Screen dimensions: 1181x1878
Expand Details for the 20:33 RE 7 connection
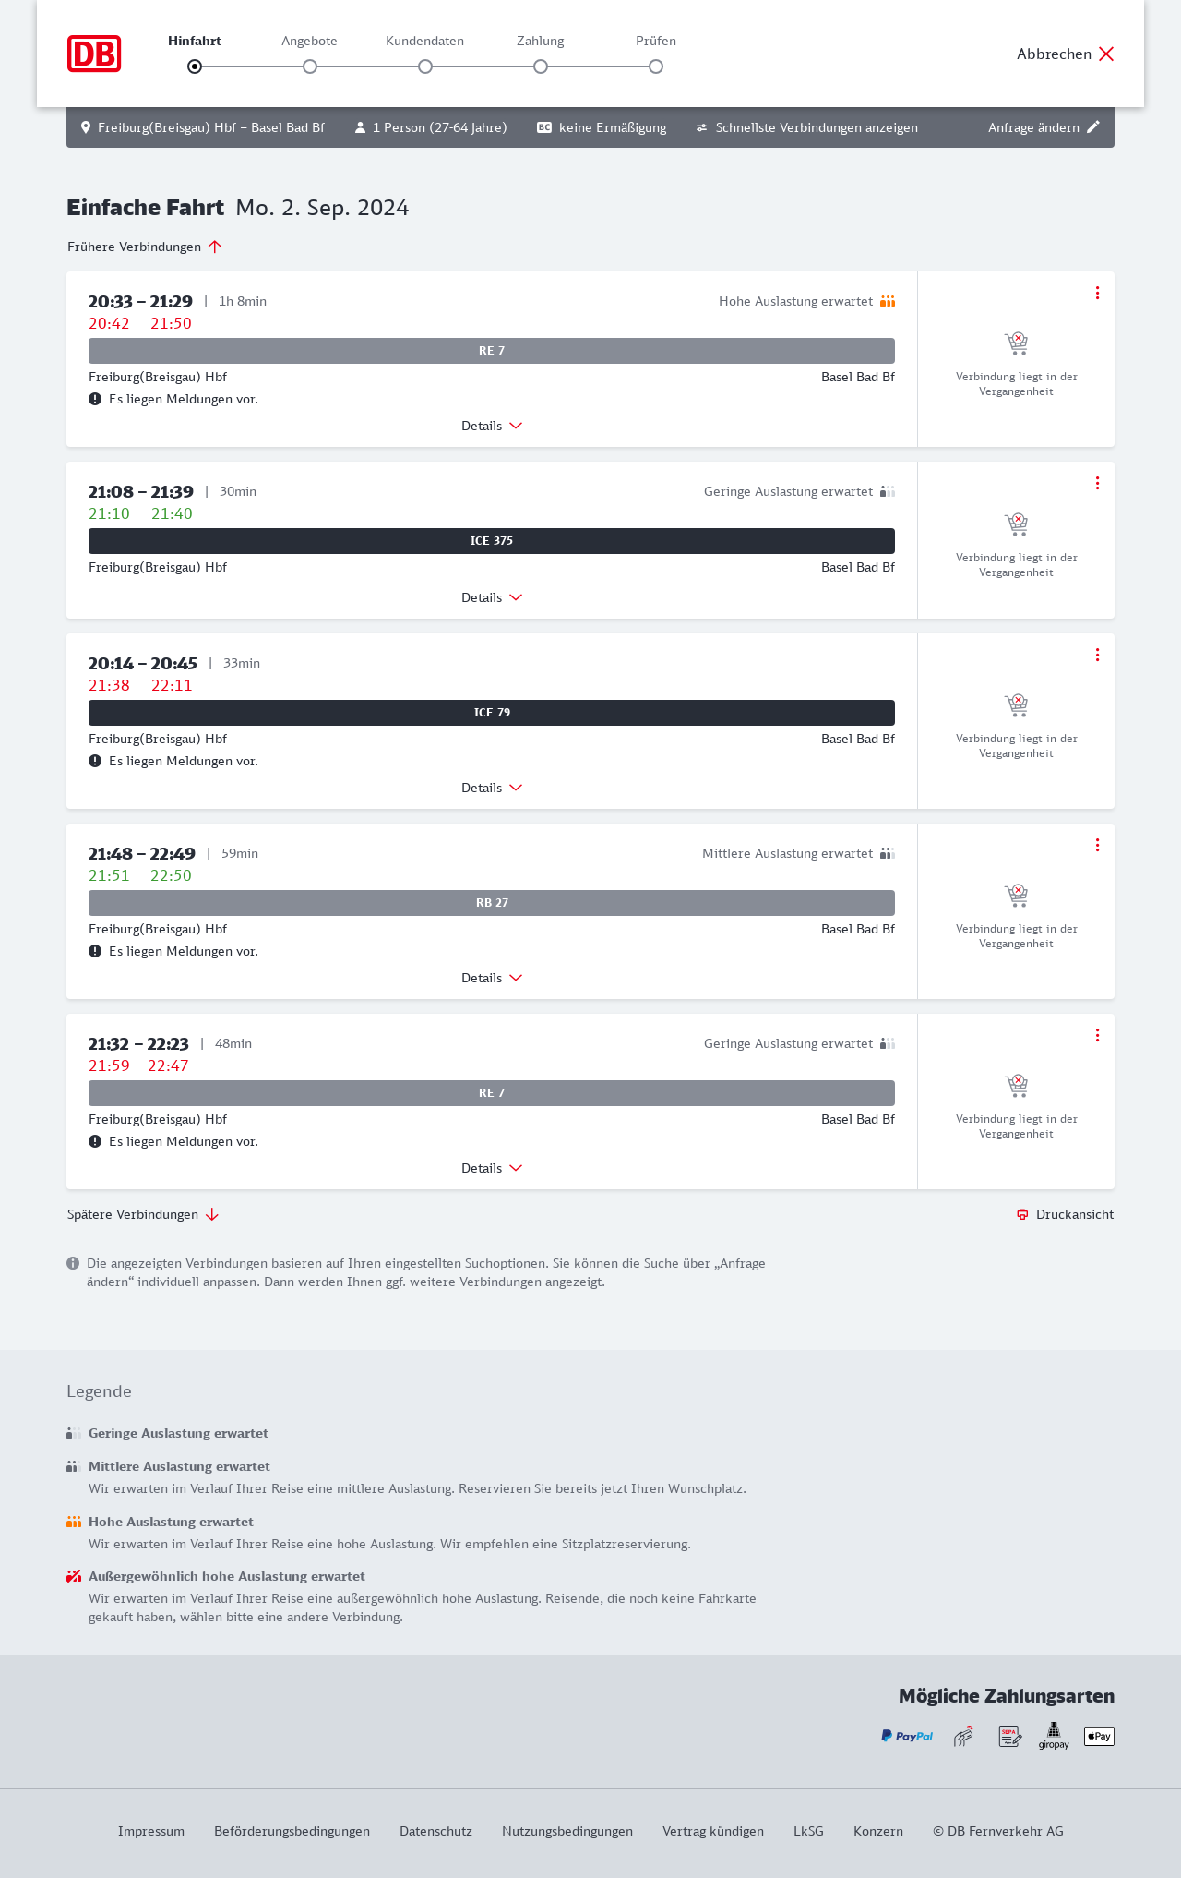(x=492, y=426)
